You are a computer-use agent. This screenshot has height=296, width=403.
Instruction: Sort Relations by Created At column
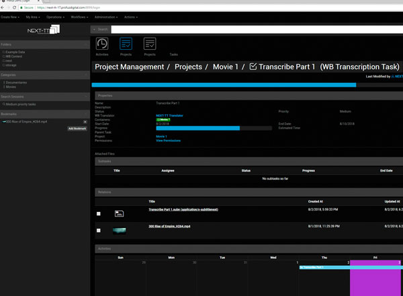(x=316, y=201)
